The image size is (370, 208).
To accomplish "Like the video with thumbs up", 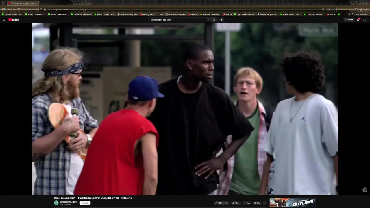I will (x=218, y=203).
